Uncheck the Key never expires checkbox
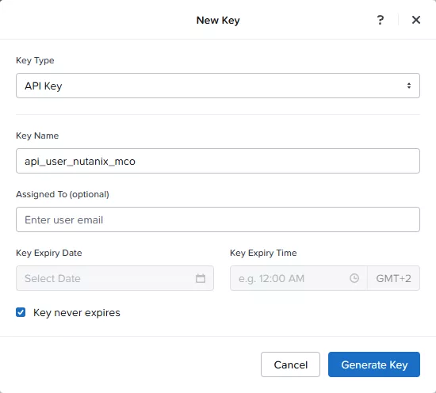This screenshot has width=436, height=393. coord(21,312)
